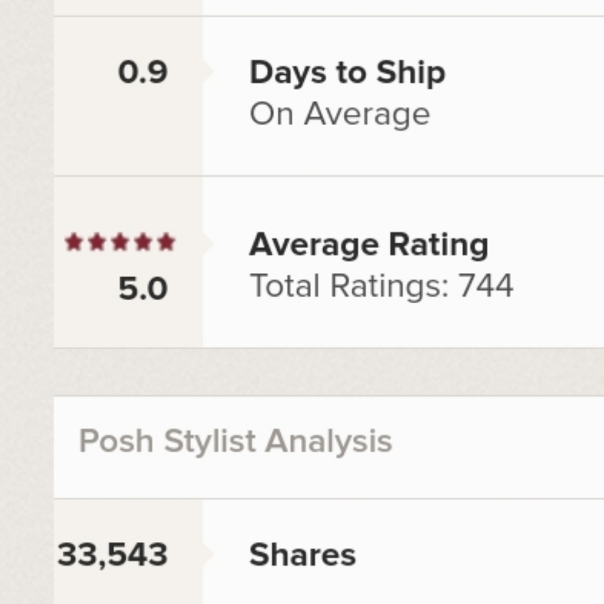604x604 pixels.
Task: Open the Average Rating heading
Action: pyautogui.click(x=368, y=245)
